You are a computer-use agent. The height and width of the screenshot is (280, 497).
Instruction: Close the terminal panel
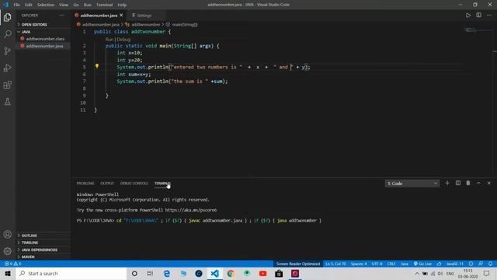click(x=488, y=184)
